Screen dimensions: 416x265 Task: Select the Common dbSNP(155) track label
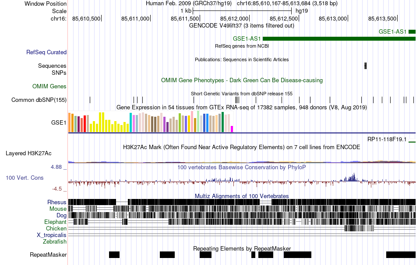39,100
